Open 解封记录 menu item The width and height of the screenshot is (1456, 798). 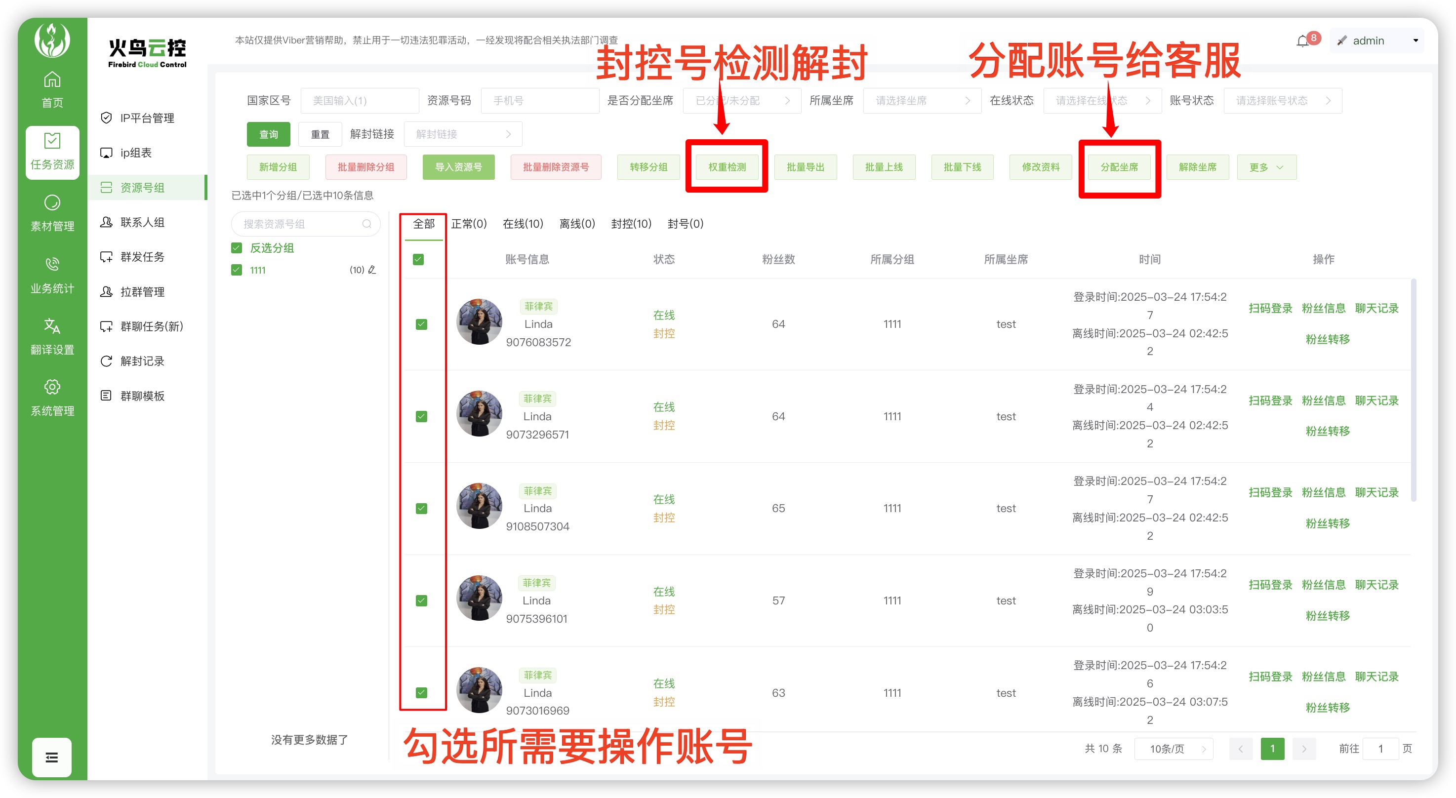pyautogui.click(x=142, y=361)
